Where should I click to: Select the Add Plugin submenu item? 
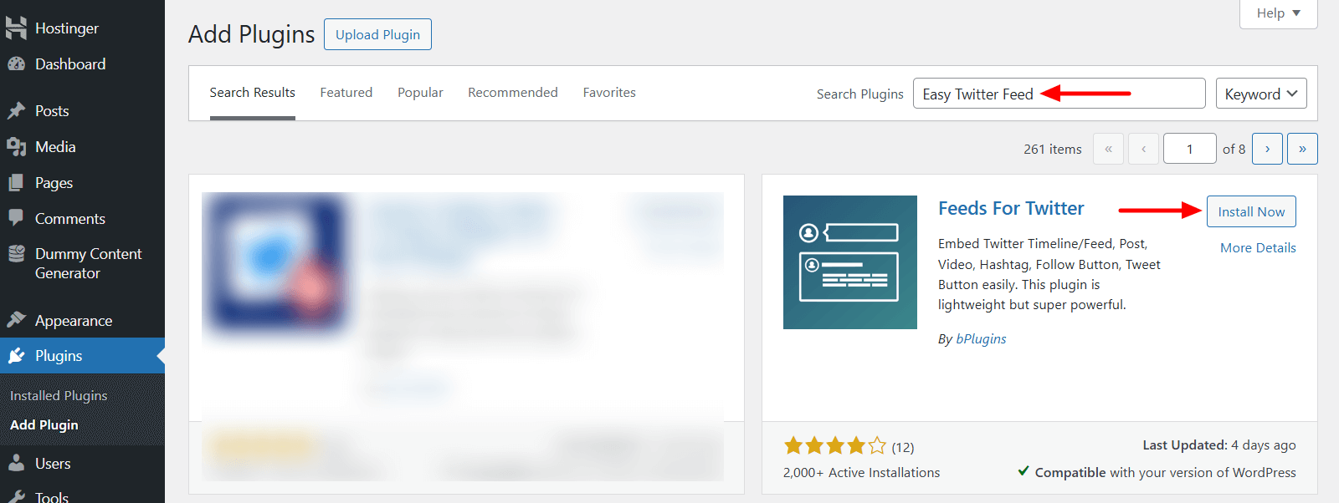44,425
